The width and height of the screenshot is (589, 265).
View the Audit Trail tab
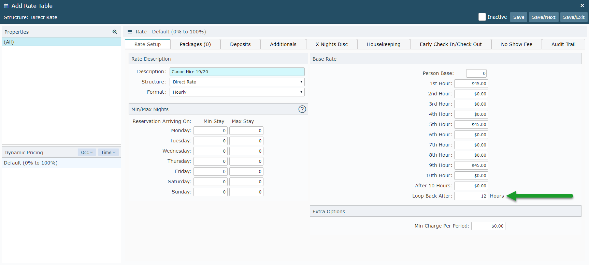click(x=563, y=44)
